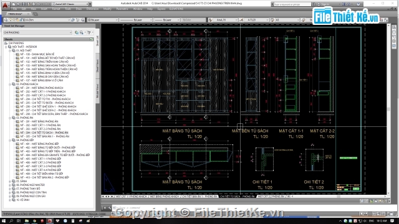Open the ByLayer color control dropdown

click(103, 20)
